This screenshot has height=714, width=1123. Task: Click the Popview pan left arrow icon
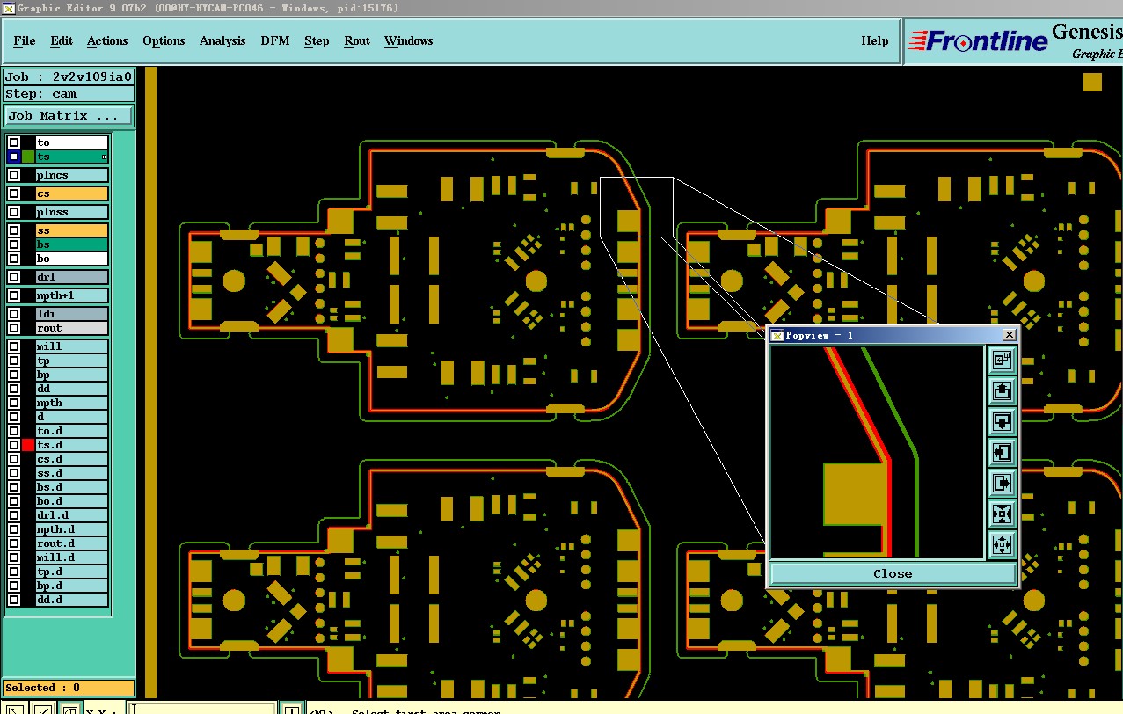[x=1002, y=452]
